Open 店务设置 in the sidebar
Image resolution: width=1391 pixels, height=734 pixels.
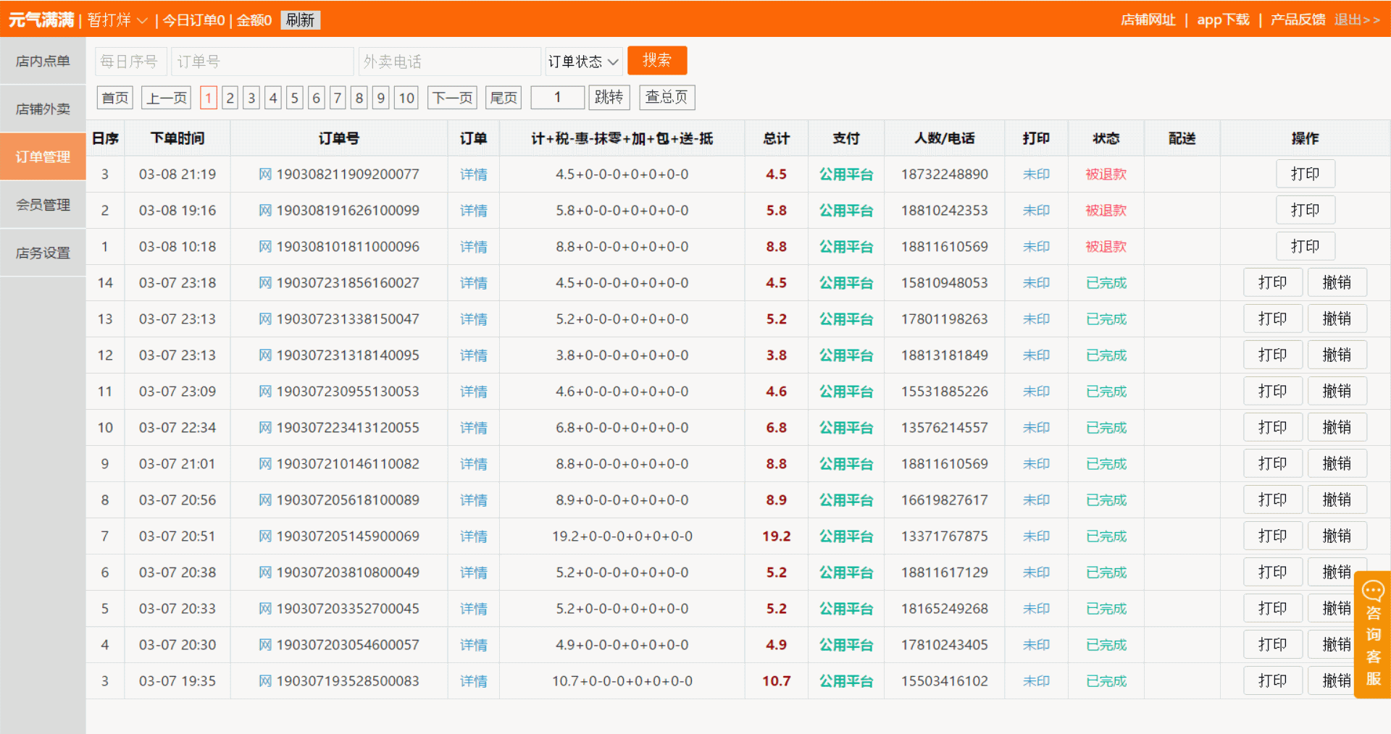43,253
